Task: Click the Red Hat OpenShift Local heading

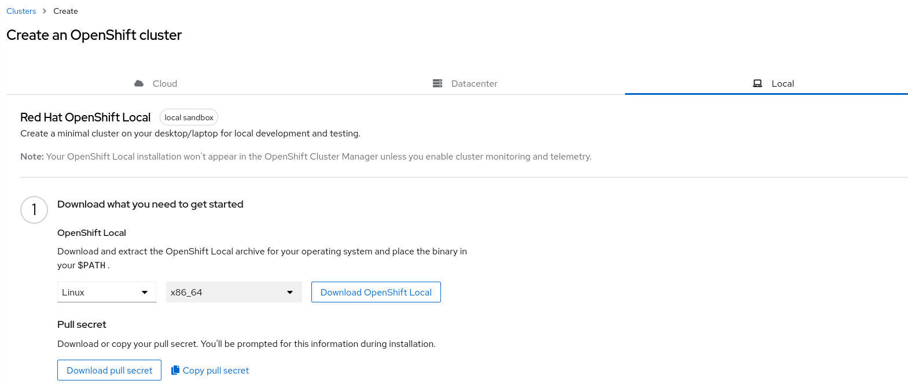Action: [85, 117]
